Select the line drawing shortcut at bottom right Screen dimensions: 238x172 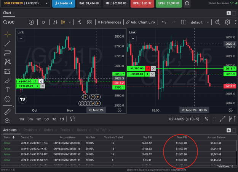pyautogui.click(x=222, y=119)
